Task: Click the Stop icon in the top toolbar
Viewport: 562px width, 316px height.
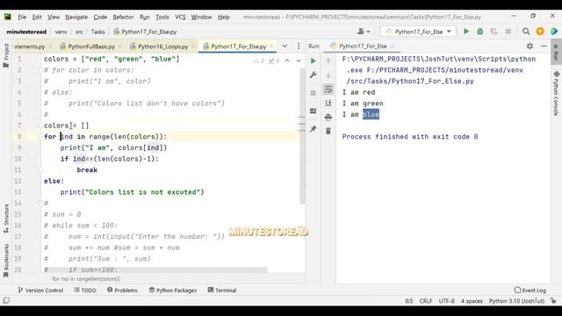Action: [x=508, y=32]
